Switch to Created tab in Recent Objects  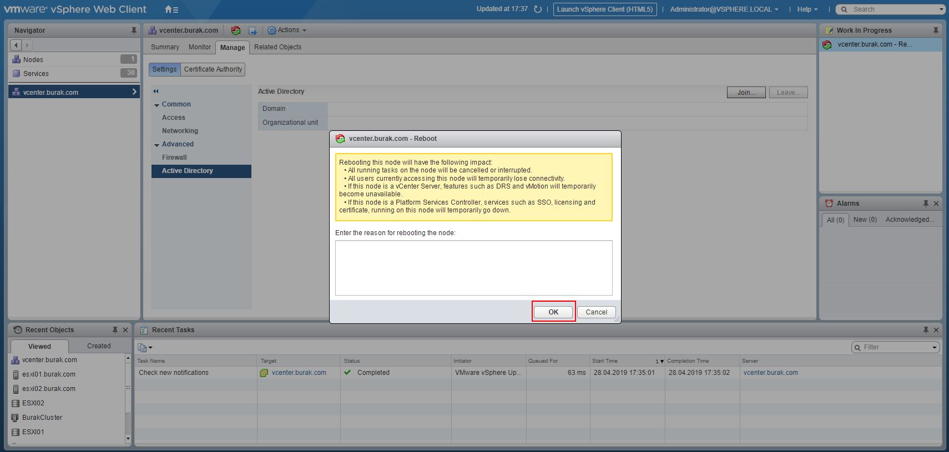pos(99,346)
